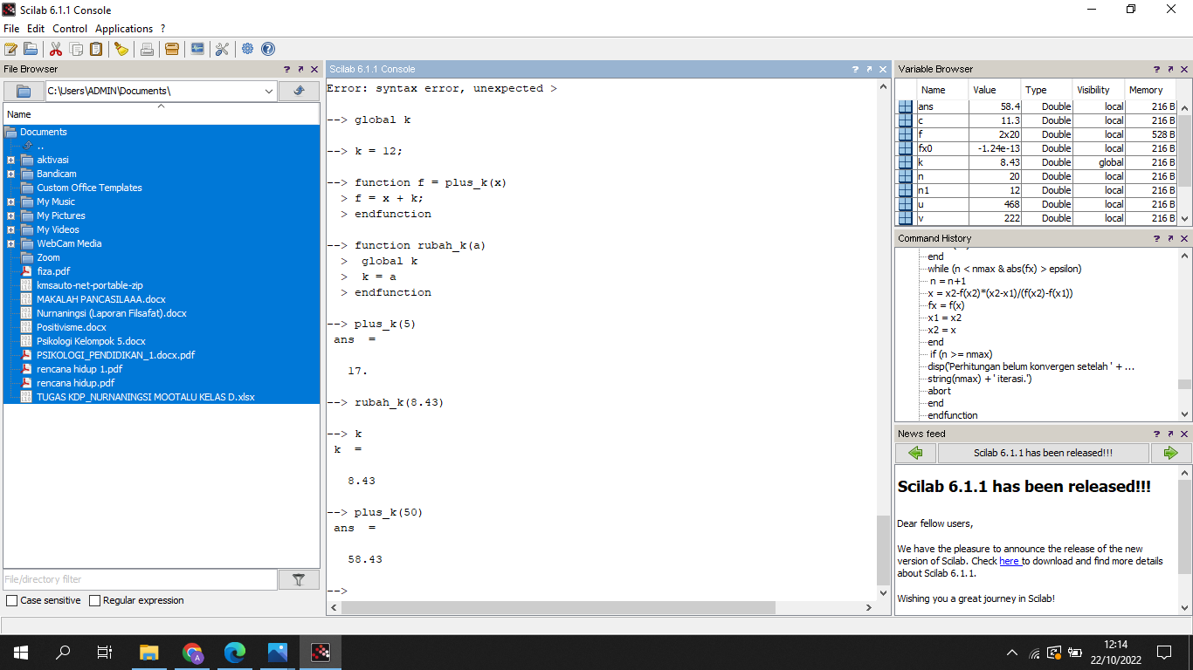Expand the My Videos folder
The width and height of the screenshot is (1193, 670).
pyautogui.click(x=10, y=229)
